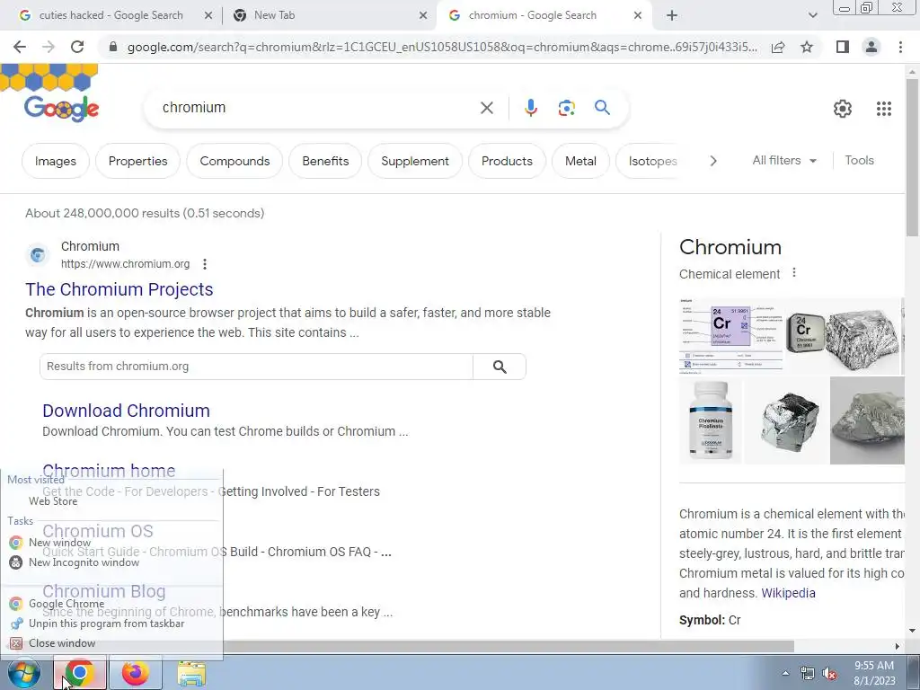This screenshot has height=690, width=920.
Task: Show more filter chips with arrow
Action: [x=712, y=161]
